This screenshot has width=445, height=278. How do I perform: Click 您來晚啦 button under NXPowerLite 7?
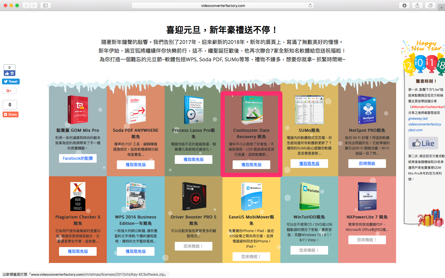367,240
